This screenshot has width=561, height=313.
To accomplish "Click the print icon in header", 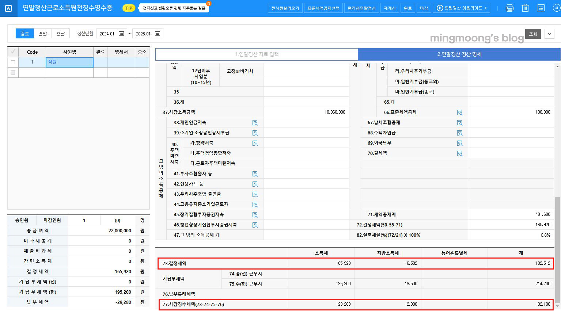I will pyautogui.click(x=509, y=8).
